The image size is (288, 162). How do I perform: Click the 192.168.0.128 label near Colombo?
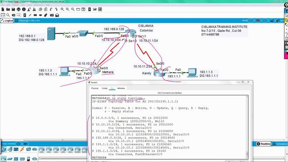coord(114,29)
